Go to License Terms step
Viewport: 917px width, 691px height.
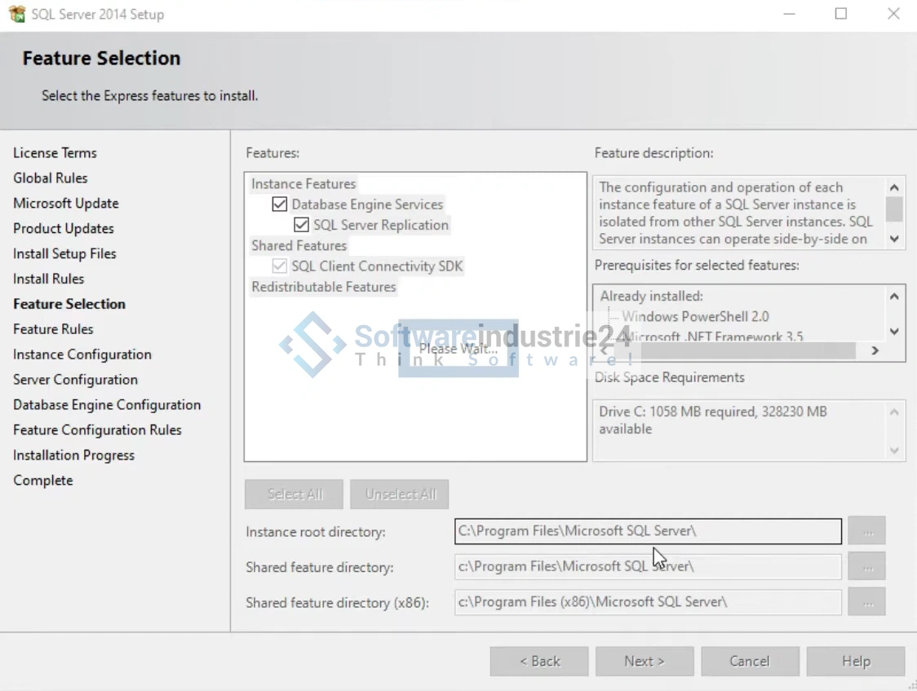pyautogui.click(x=55, y=153)
